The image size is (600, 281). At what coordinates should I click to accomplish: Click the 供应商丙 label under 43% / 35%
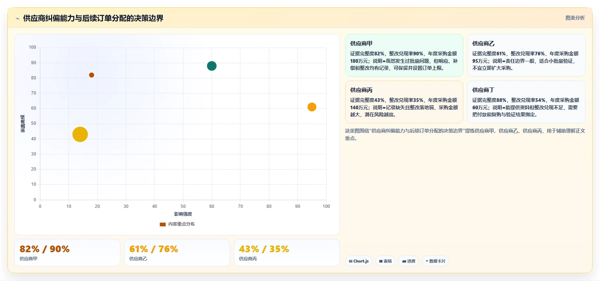coord(248,259)
